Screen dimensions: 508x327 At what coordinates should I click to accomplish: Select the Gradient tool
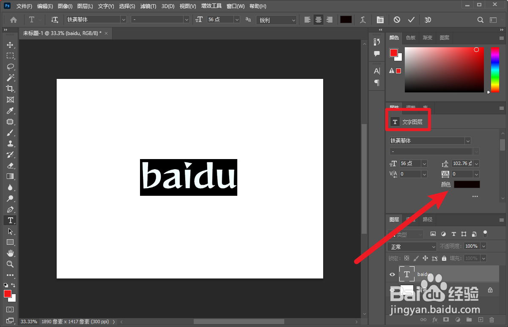(10, 176)
